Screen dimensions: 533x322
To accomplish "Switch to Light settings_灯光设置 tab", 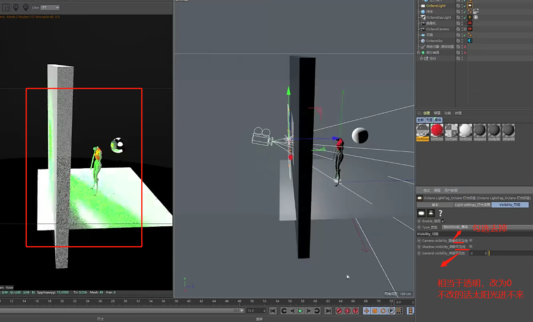I will 472,205.
